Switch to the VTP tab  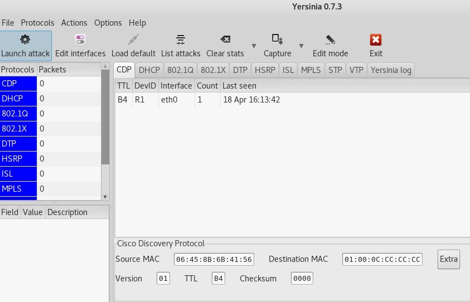click(x=356, y=70)
